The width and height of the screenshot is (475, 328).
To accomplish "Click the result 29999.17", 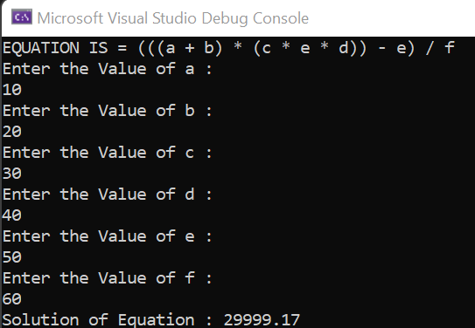I will pyautogui.click(x=262, y=320).
